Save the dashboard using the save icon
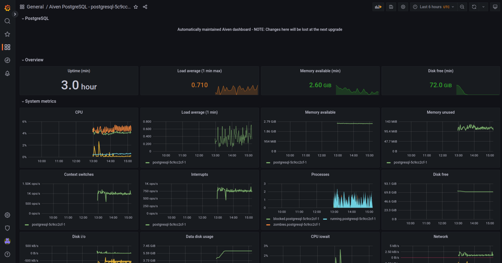This screenshot has height=263, width=502. [x=390, y=6]
